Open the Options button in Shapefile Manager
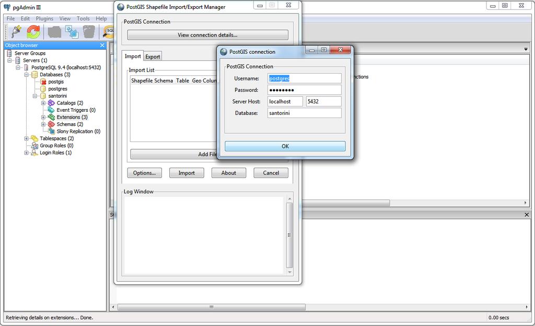Screen dimensions: 535x326 point(145,173)
